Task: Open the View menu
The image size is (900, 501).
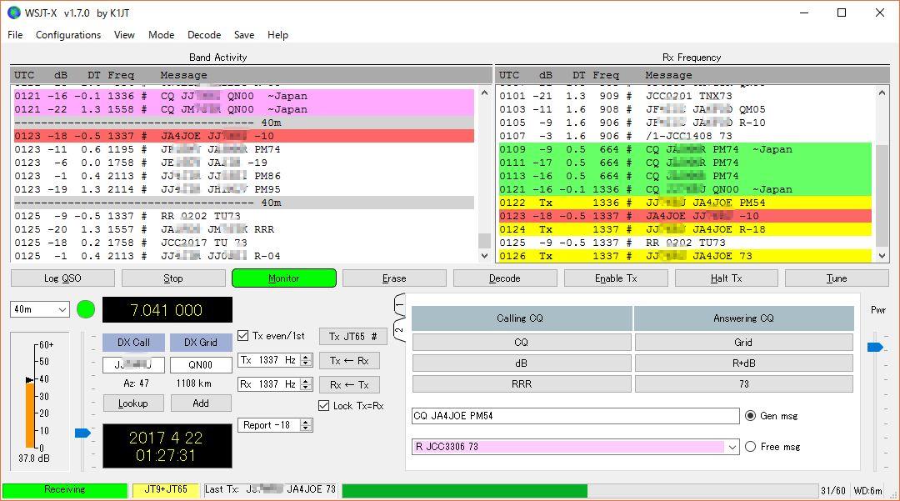Action: (x=124, y=35)
